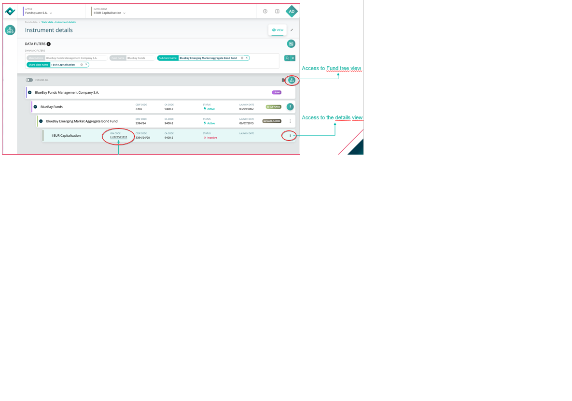Click the gear icon in Share class name chip

(82, 65)
